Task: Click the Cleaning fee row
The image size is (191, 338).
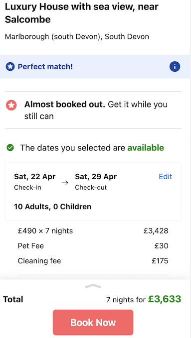Action: click(x=93, y=261)
